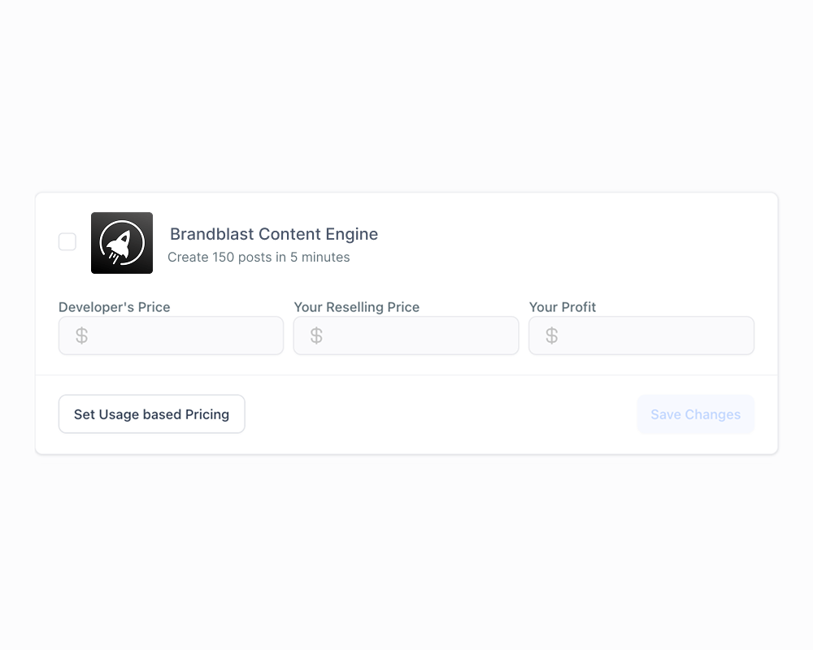Click Set Usage based Pricing
The width and height of the screenshot is (813, 650).
coord(151,414)
